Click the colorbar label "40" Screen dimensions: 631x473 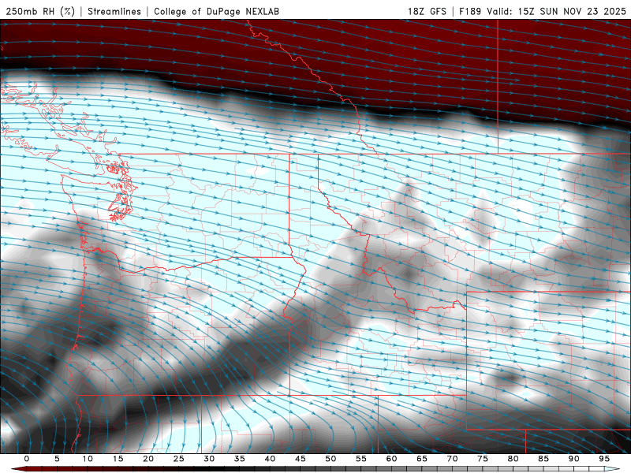[x=270, y=459]
